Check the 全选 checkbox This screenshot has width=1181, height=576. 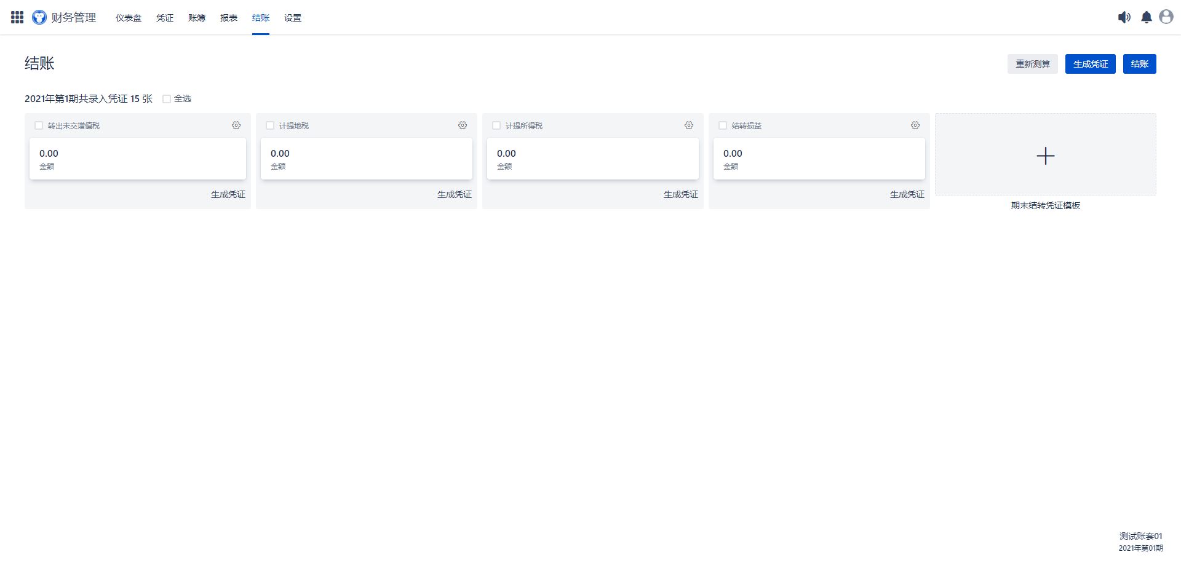click(x=167, y=99)
